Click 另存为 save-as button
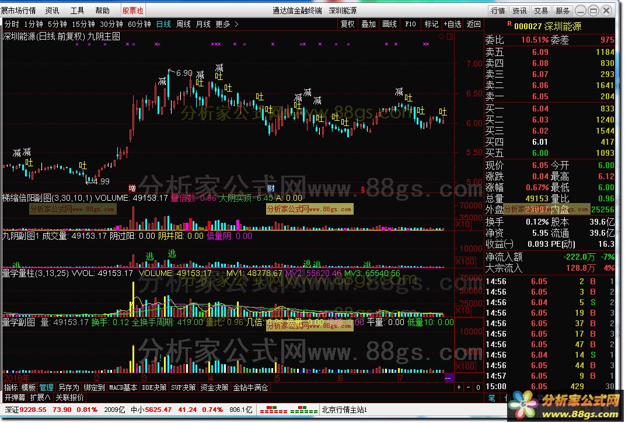Viewport: 625px width, 423px height. [x=68, y=387]
